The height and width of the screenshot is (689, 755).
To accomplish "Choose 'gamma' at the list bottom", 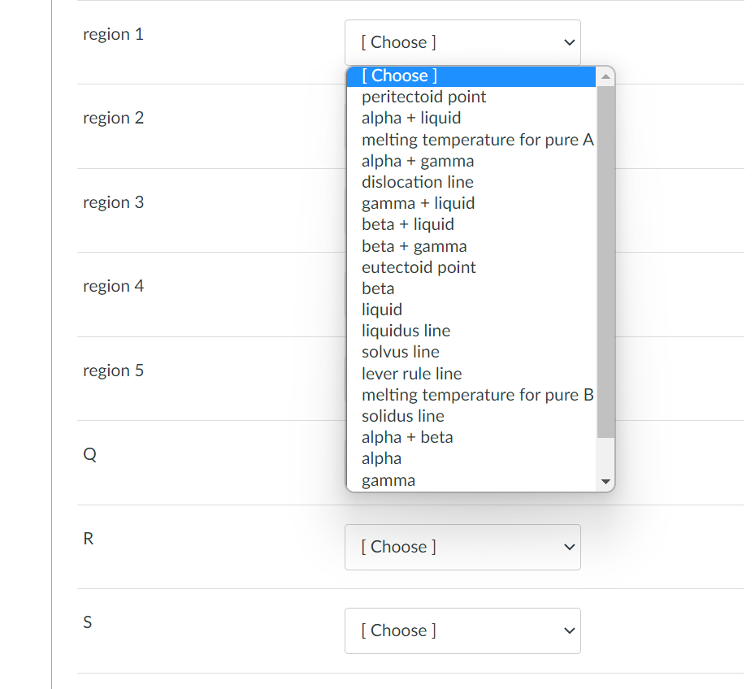I will (471, 480).
